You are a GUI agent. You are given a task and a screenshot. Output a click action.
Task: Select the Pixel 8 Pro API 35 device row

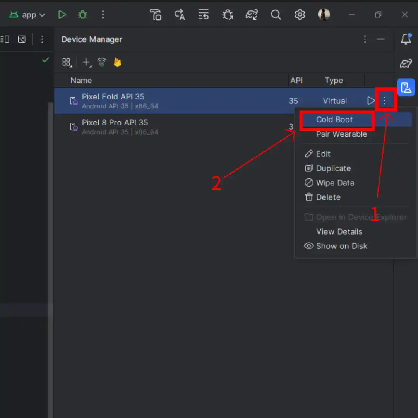point(174,127)
